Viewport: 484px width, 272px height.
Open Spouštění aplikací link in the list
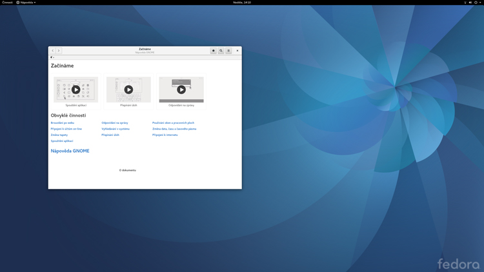coord(62,141)
